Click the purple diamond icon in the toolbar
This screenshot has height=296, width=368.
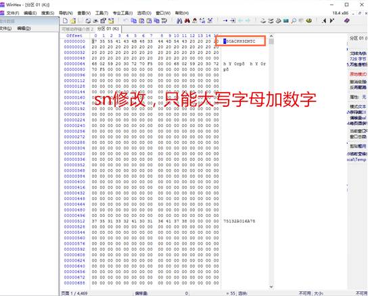(346, 21)
